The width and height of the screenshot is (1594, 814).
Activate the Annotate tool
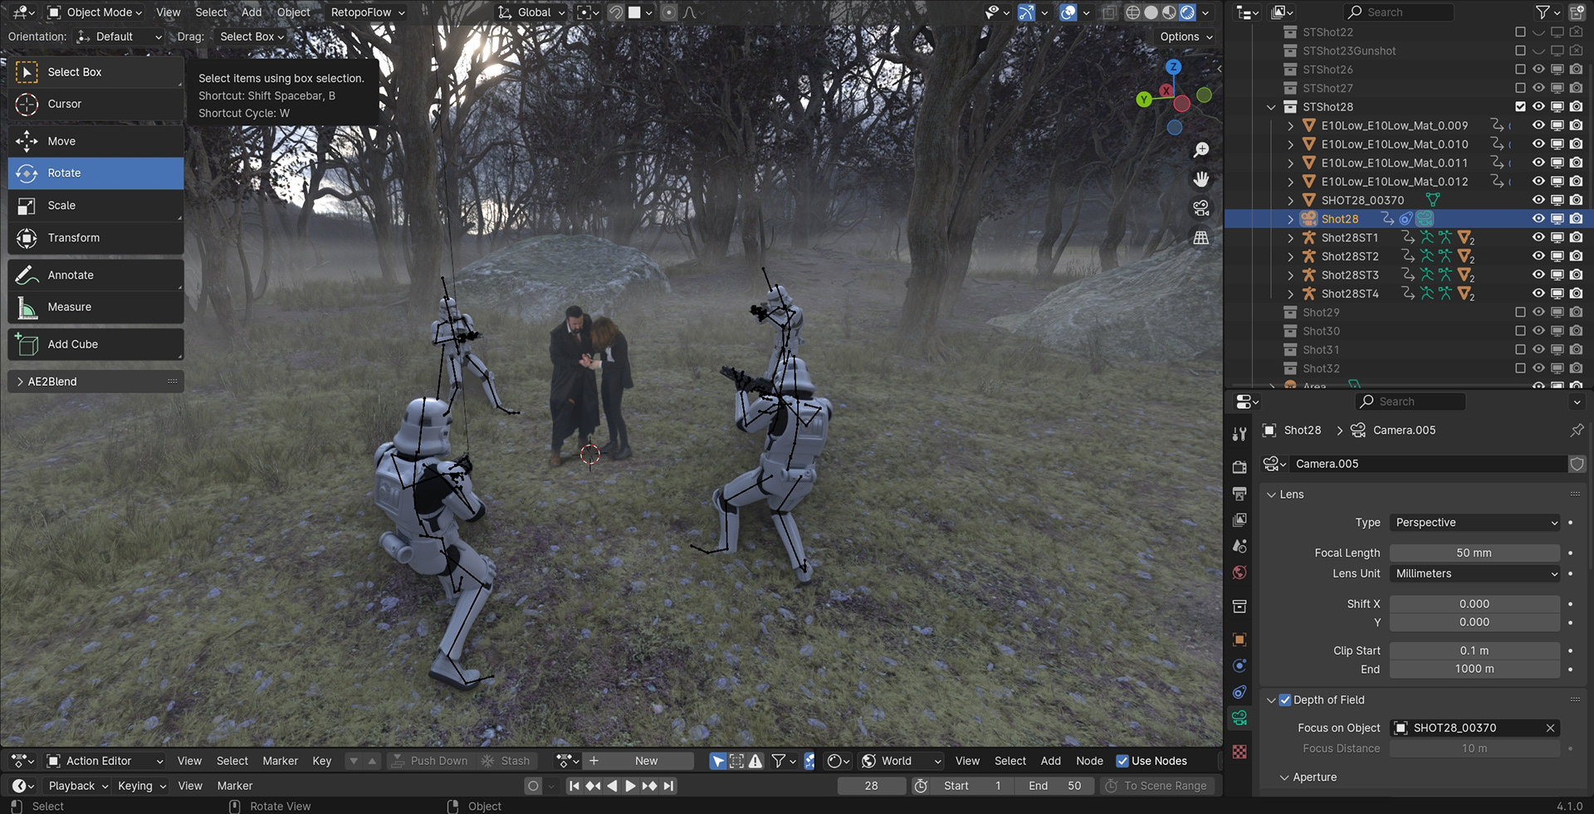point(95,275)
